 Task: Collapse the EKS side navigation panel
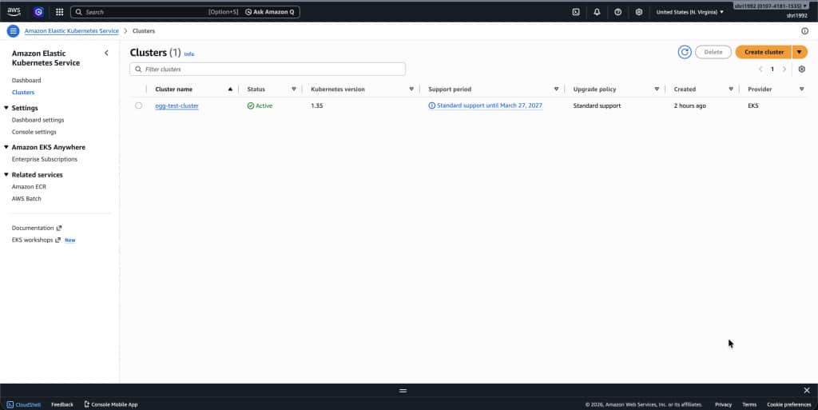pos(106,53)
